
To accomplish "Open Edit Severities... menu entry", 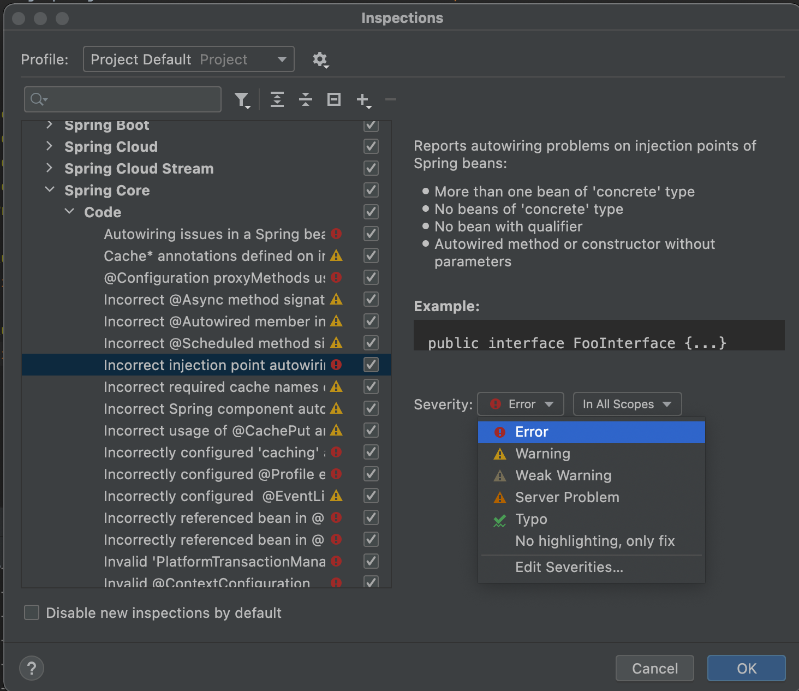I will pyautogui.click(x=592, y=567).
